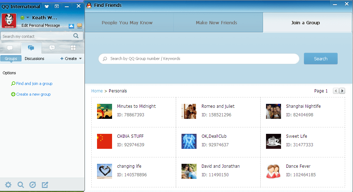This screenshot has width=353, height=192.
Task: Open the main menu dropdown in title bar
Action: tap(57, 6)
